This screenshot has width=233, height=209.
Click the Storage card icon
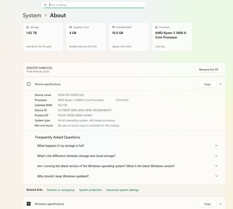tap(27, 27)
